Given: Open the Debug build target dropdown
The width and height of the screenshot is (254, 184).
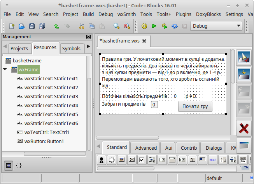Looking at the screenshot, I should tap(216, 26).
